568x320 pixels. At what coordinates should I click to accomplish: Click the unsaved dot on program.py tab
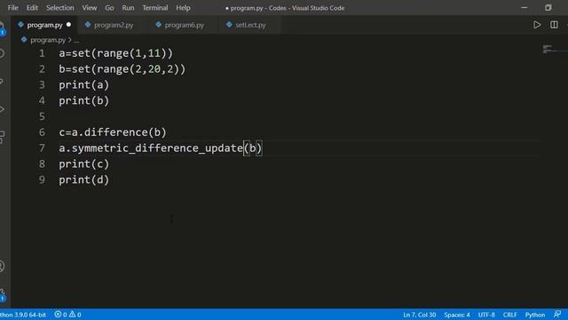[68, 25]
